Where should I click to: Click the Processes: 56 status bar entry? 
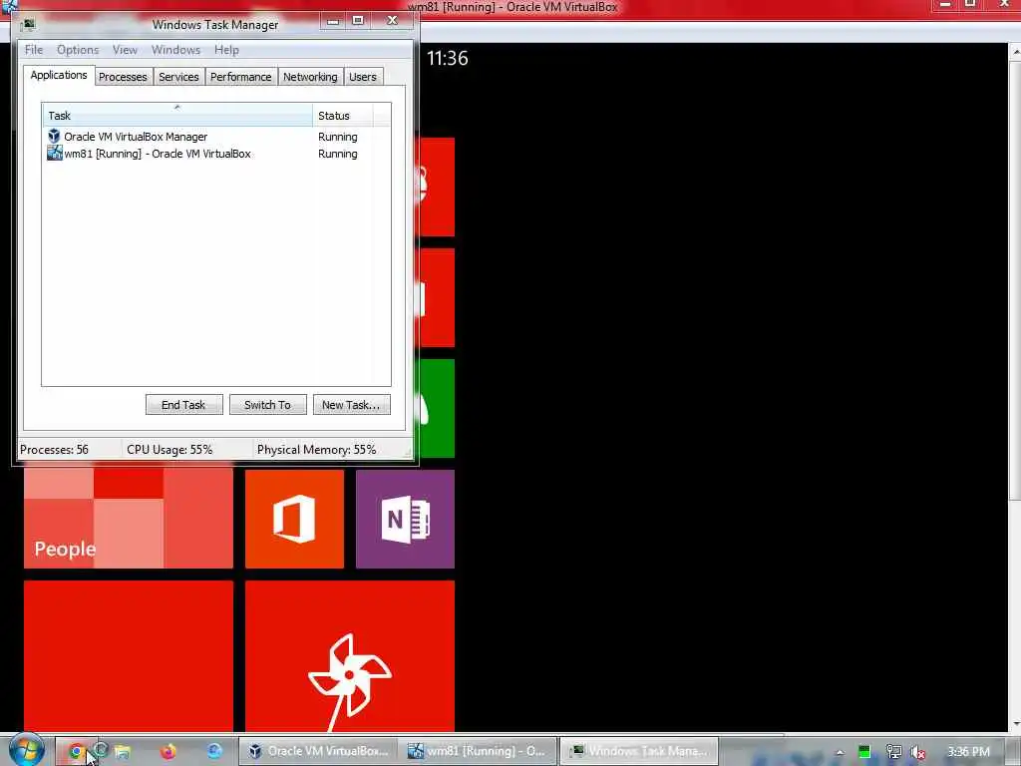coord(54,450)
